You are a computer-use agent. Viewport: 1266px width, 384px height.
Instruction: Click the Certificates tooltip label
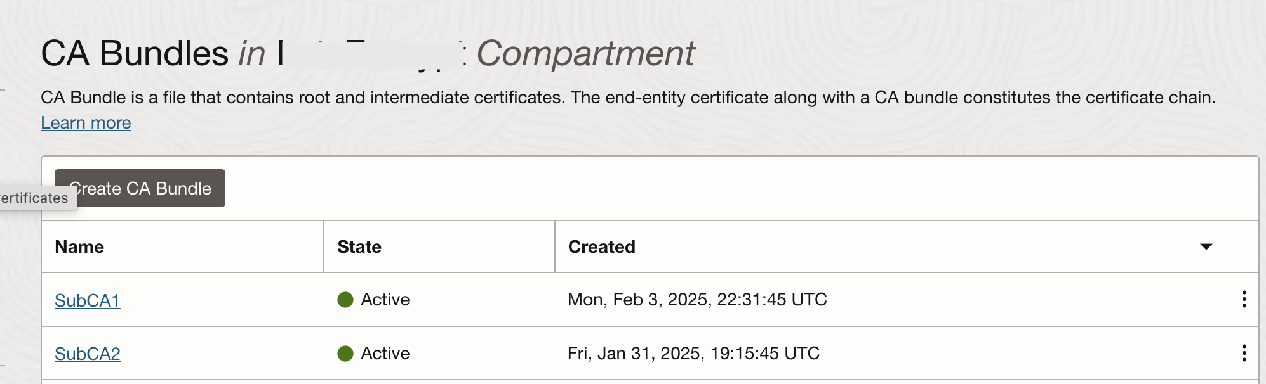pyautogui.click(x=36, y=198)
